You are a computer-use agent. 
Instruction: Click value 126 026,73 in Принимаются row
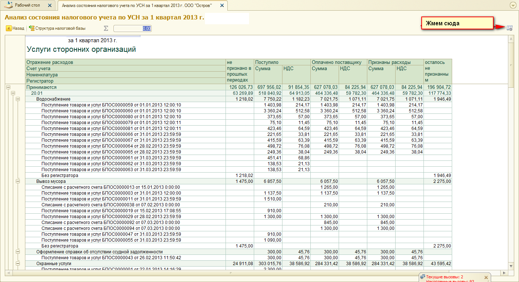[241, 87]
